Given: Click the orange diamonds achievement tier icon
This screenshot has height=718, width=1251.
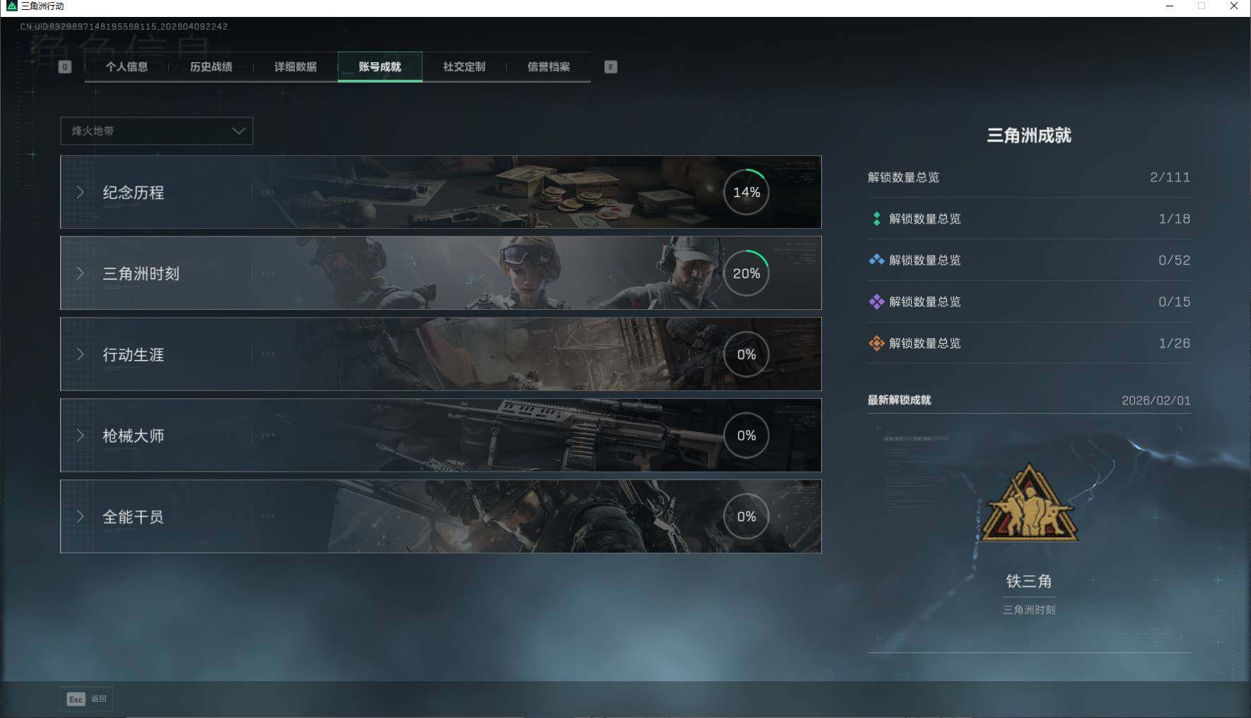Looking at the screenshot, I should 876,343.
